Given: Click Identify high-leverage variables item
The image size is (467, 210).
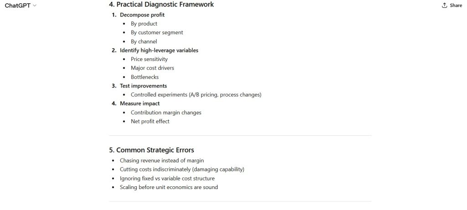Looking at the screenshot, I should tap(159, 50).
